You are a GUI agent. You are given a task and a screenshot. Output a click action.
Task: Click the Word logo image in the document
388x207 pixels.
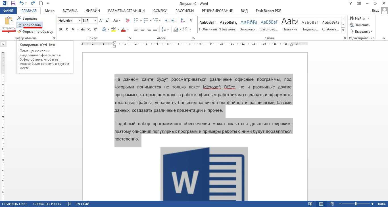204,174
